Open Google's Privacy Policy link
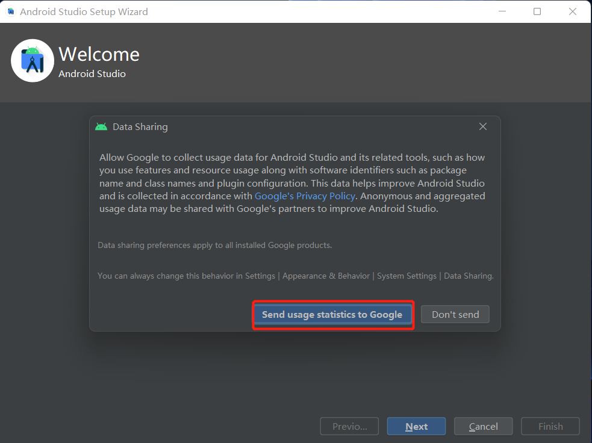 coord(305,196)
